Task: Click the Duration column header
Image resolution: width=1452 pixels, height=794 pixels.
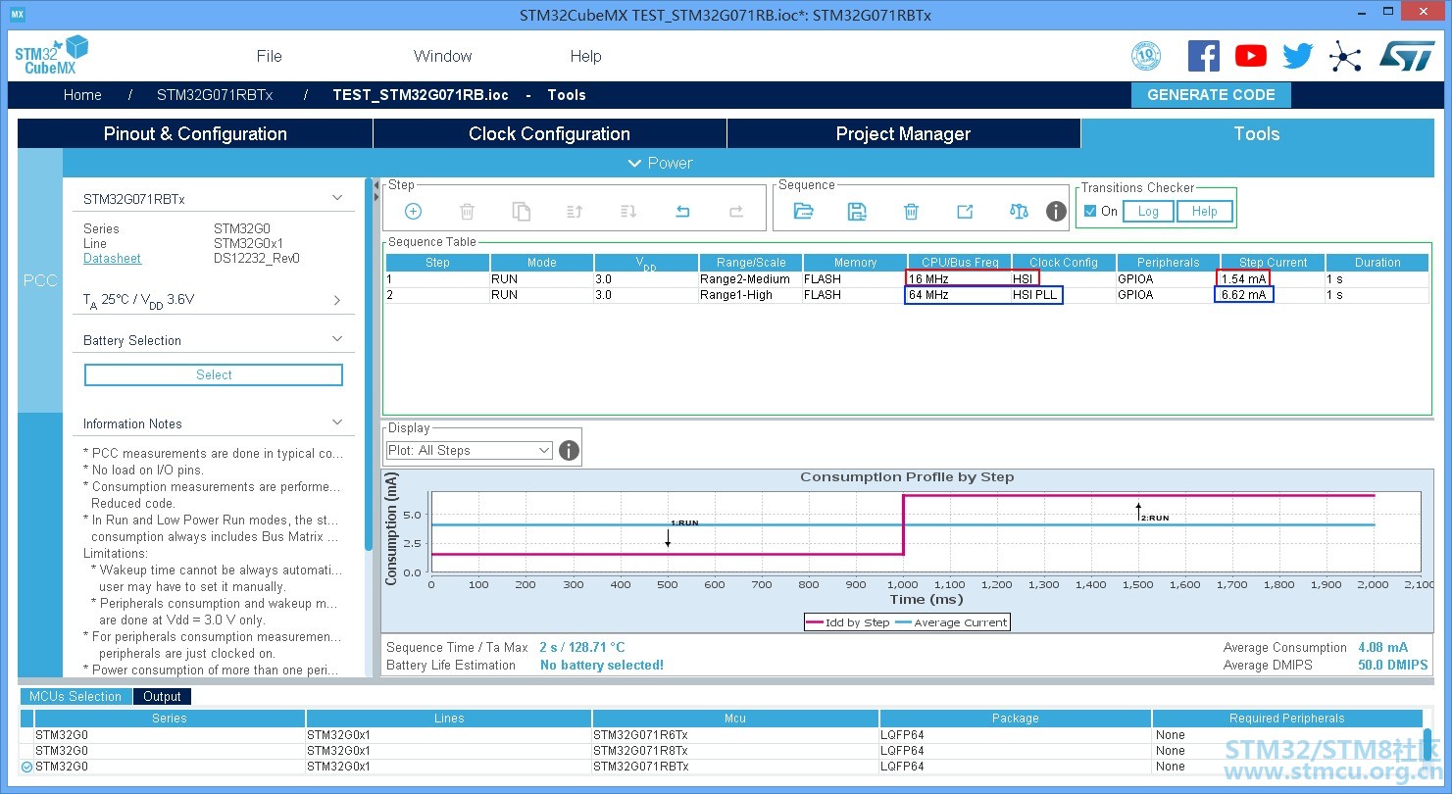Action: pyautogui.click(x=1377, y=263)
